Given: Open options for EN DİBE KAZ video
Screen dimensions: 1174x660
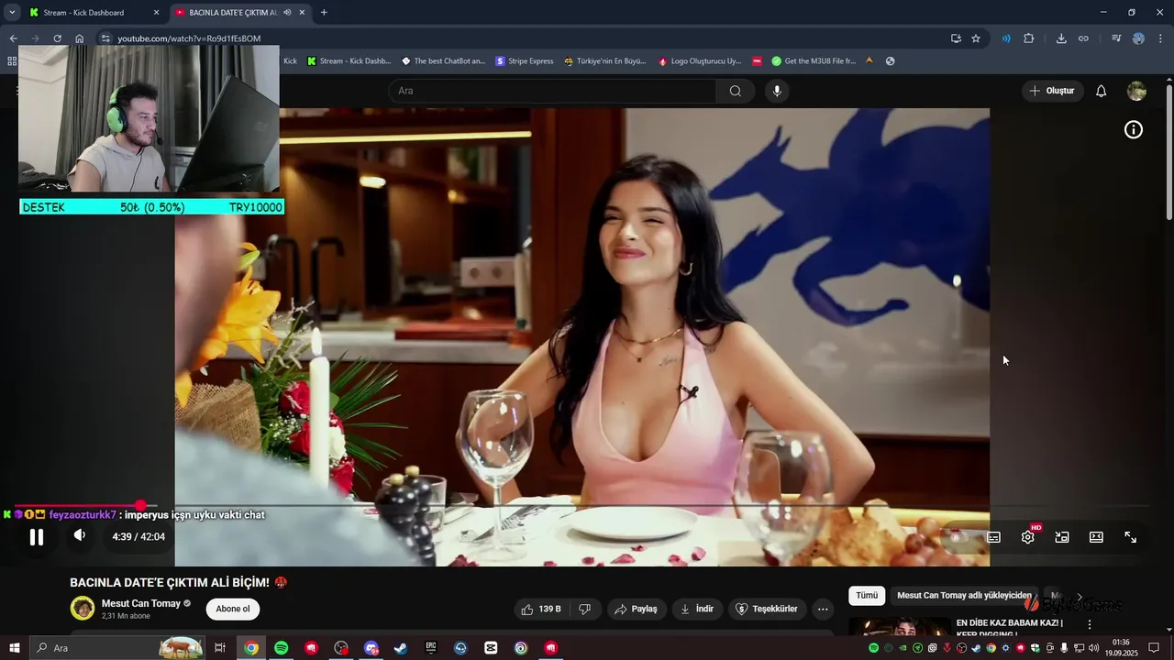Looking at the screenshot, I should [1090, 624].
